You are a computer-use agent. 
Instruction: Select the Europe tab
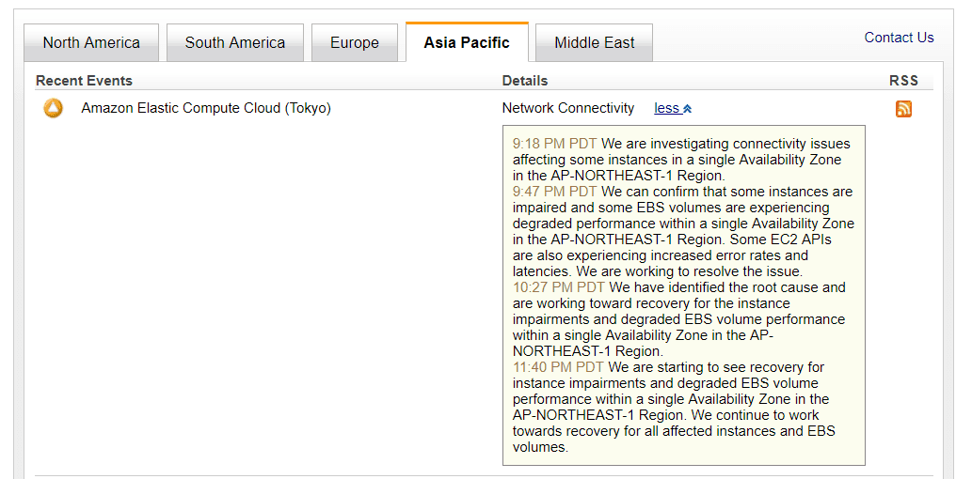(x=355, y=43)
